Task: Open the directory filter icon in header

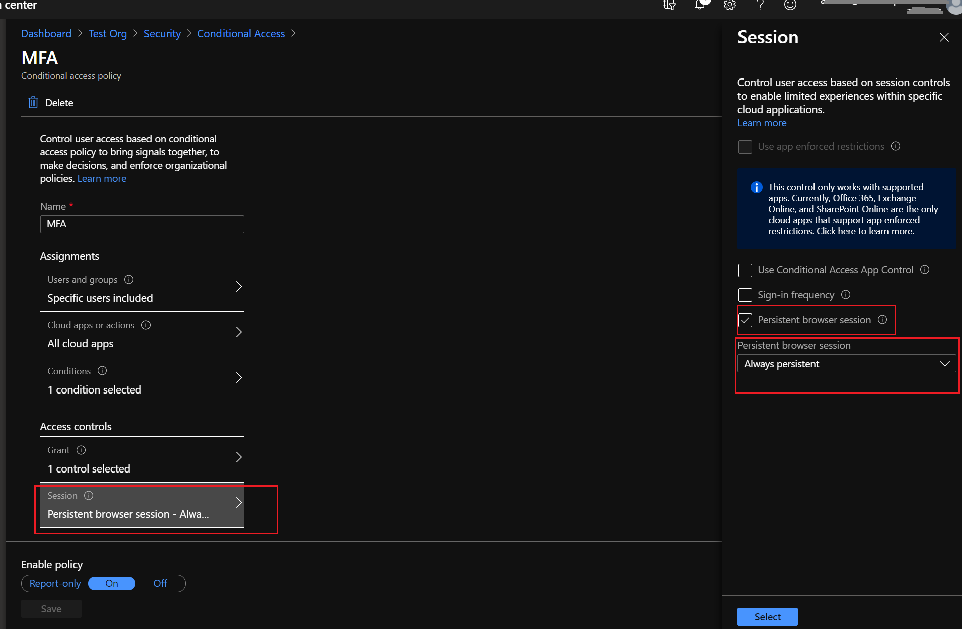Action: [x=669, y=5]
